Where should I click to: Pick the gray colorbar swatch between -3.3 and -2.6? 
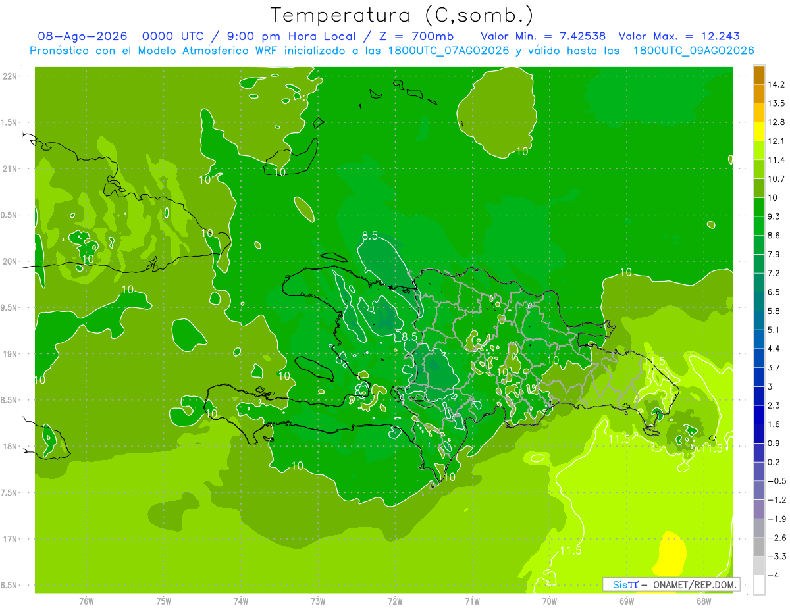coord(759,547)
